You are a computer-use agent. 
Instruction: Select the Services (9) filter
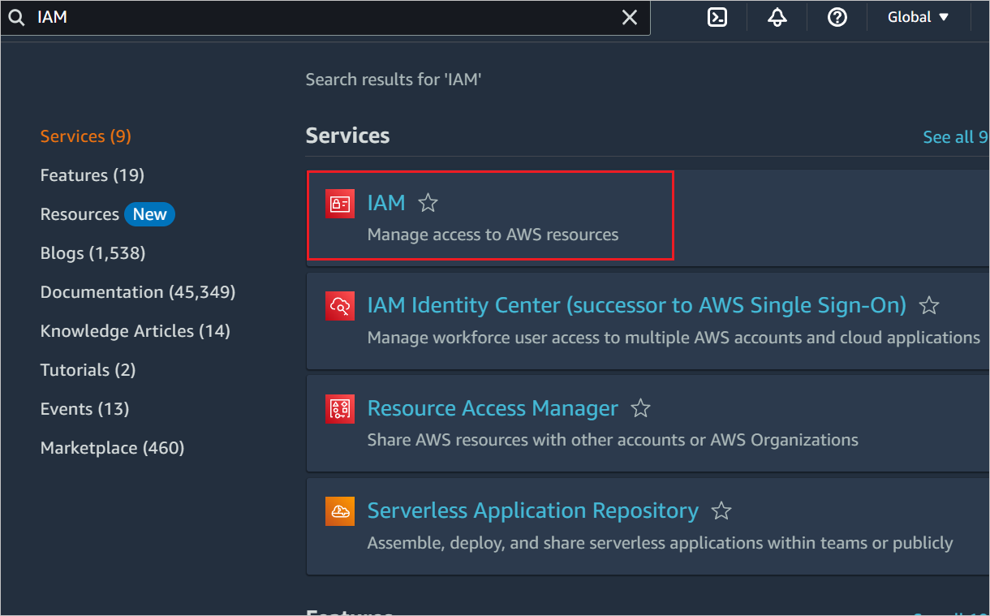click(85, 136)
